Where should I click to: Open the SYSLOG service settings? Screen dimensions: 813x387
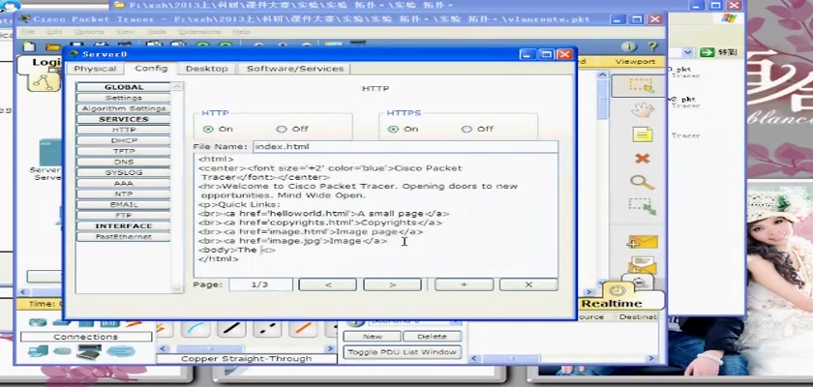124,172
